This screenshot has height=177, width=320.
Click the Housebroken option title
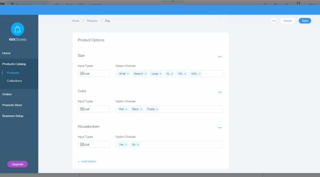click(x=88, y=126)
